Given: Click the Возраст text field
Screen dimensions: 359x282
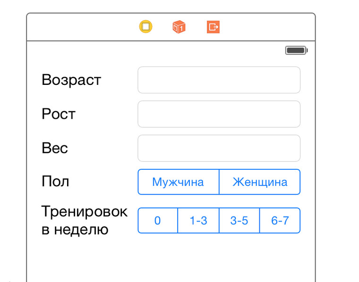Looking at the screenshot, I should point(219,80).
